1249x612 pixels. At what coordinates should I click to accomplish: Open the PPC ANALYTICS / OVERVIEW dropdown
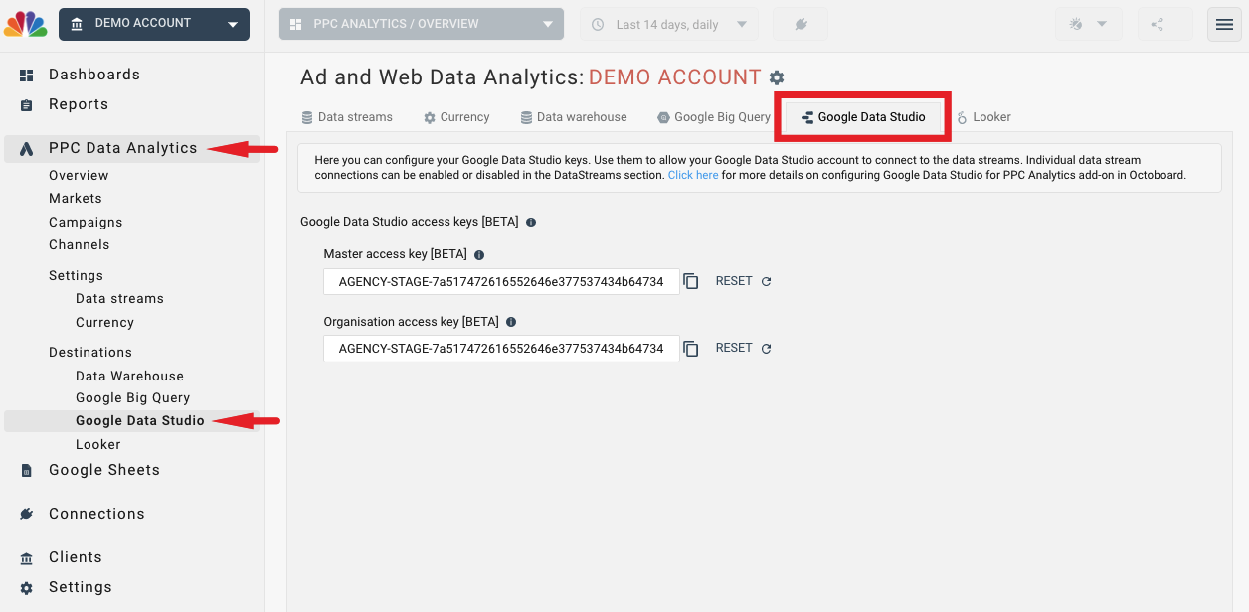coord(422,24)
